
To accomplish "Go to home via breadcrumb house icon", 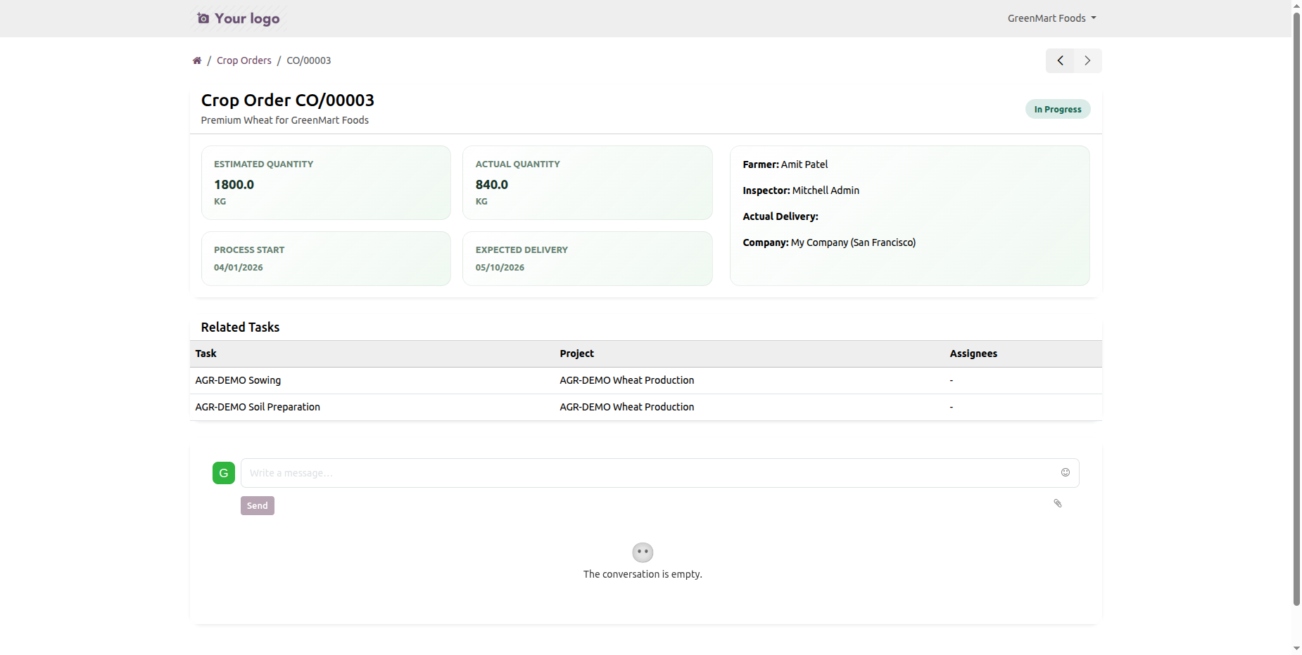I will [197, 60].
